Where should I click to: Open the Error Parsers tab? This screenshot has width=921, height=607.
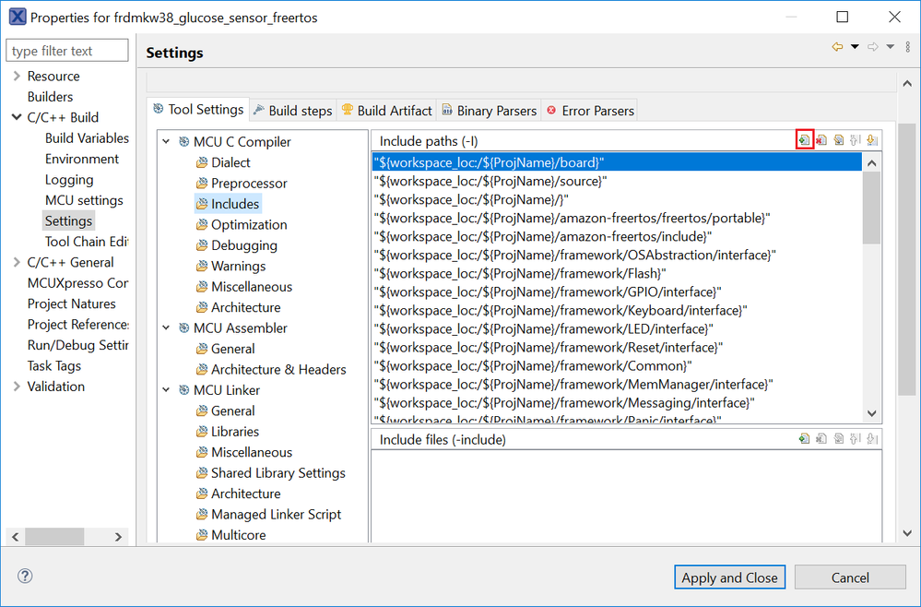(590, 111)
